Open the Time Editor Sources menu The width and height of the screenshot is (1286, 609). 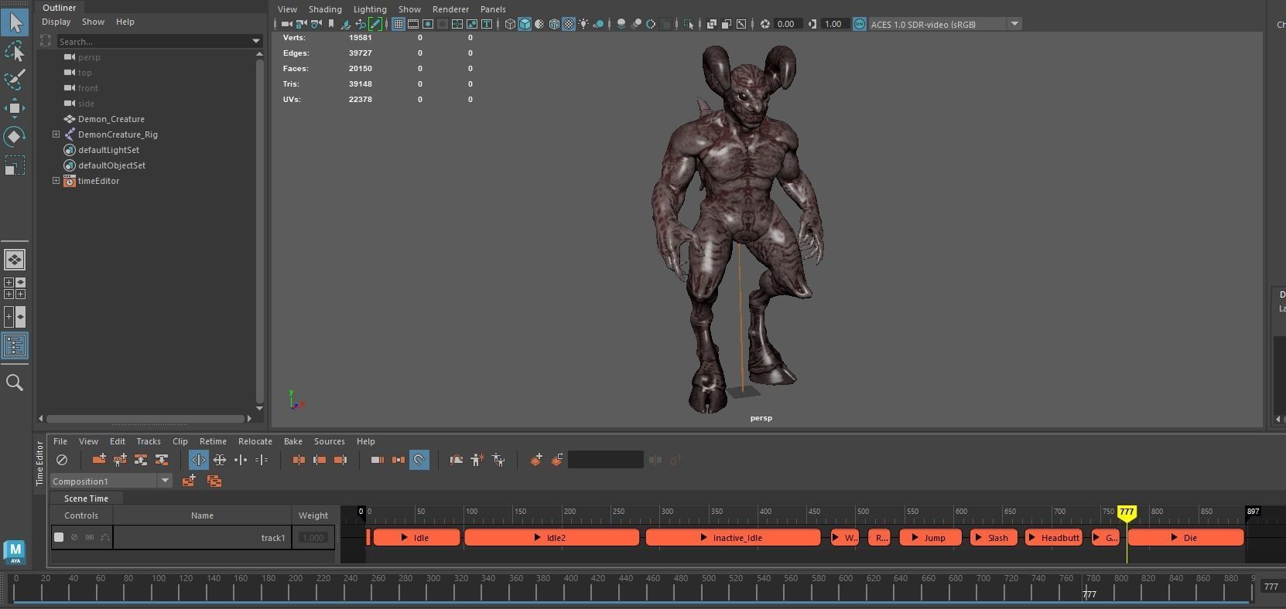[x=330, y=441]
